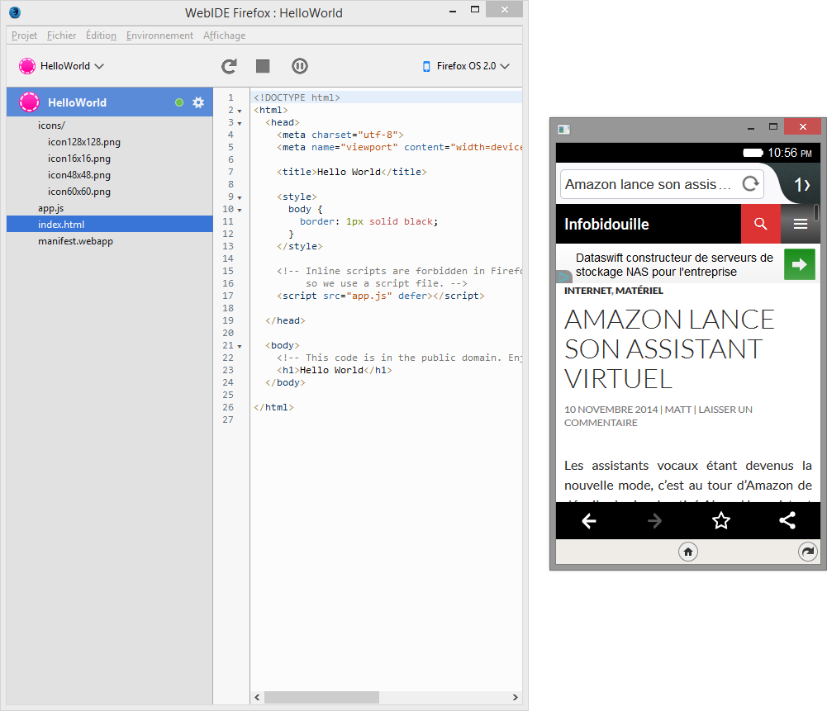Bookmark the page with the star icon

721,521
